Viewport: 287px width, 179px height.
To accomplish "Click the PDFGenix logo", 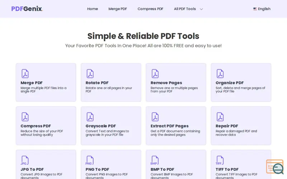I will (27, 9).
